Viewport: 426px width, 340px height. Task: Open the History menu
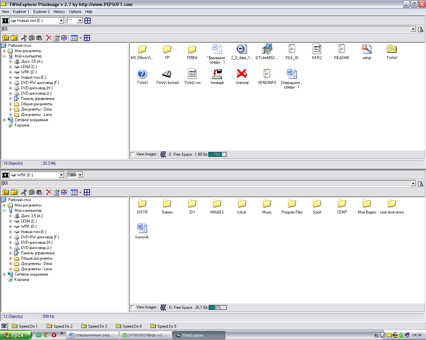59,12
